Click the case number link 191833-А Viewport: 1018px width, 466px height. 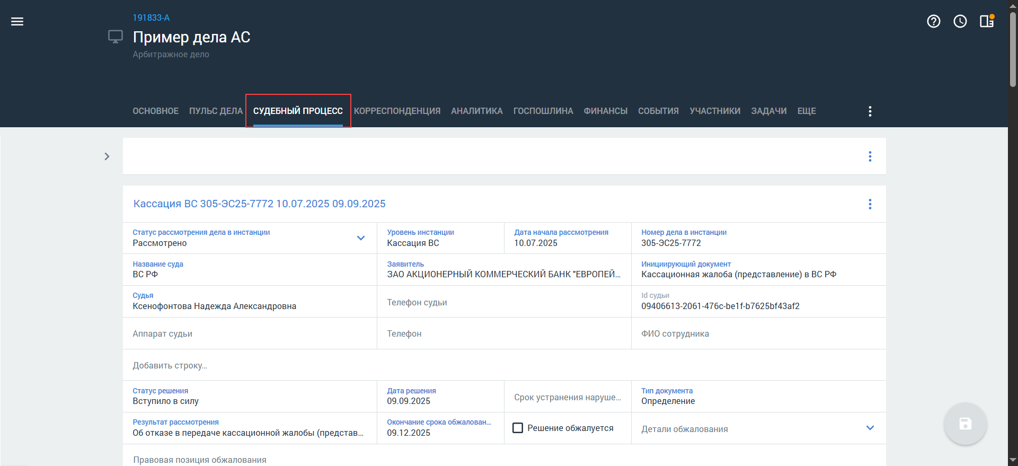151,17
